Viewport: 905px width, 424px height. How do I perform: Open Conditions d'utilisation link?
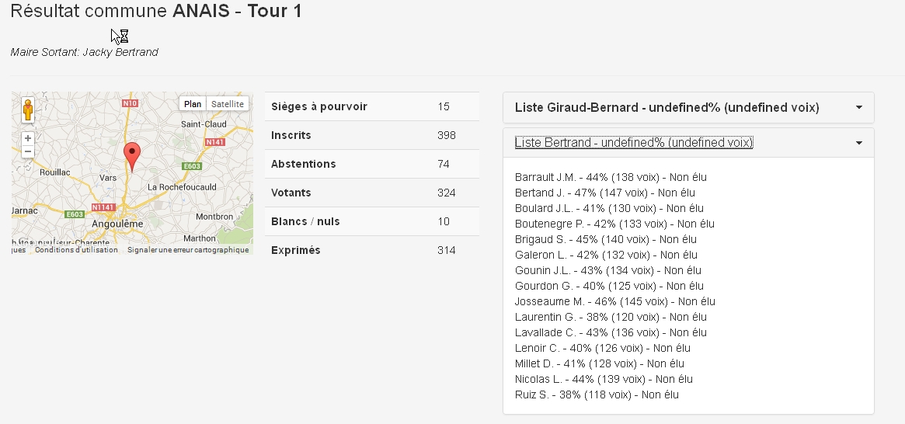(76, 250)
